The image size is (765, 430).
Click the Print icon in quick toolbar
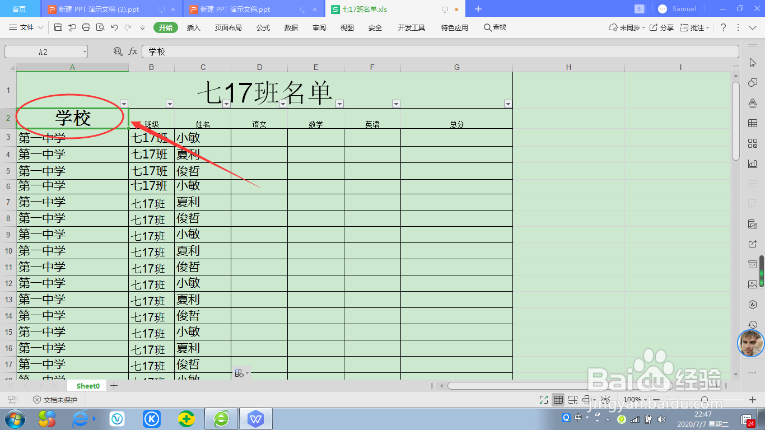point(86,27)
